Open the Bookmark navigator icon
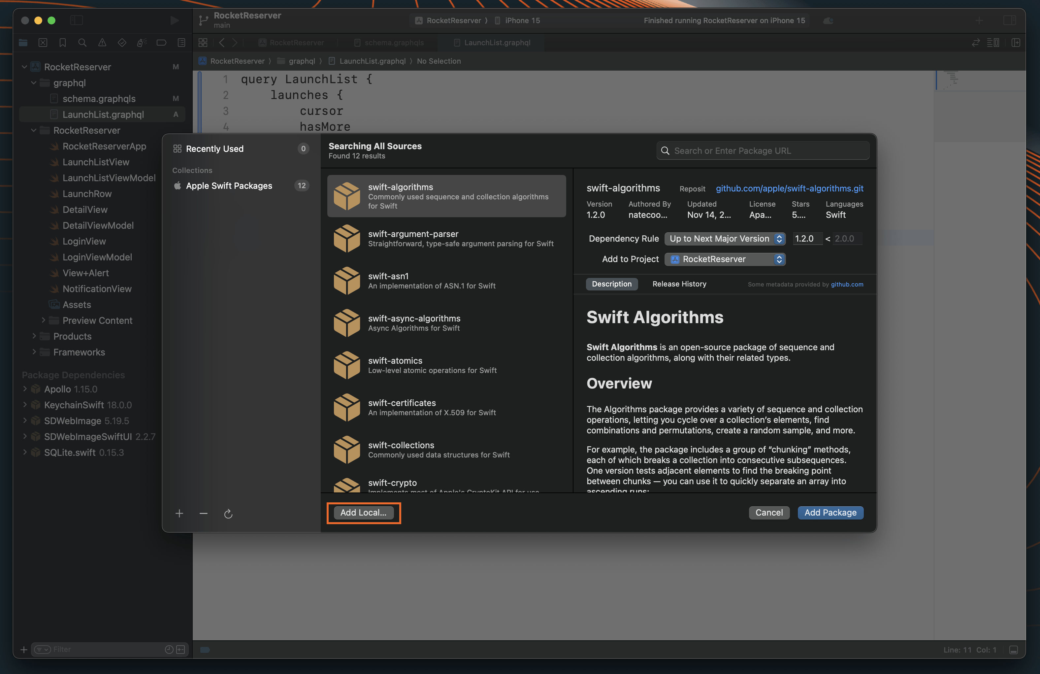 pos(62,42)
